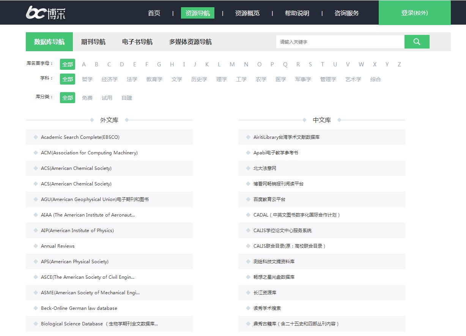Click diamond bullet beside 北大法意网

click(248, 168)
